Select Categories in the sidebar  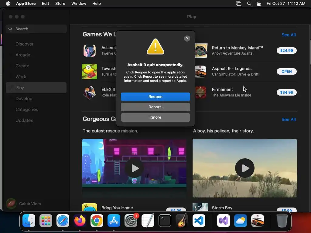tap(36, 109)
